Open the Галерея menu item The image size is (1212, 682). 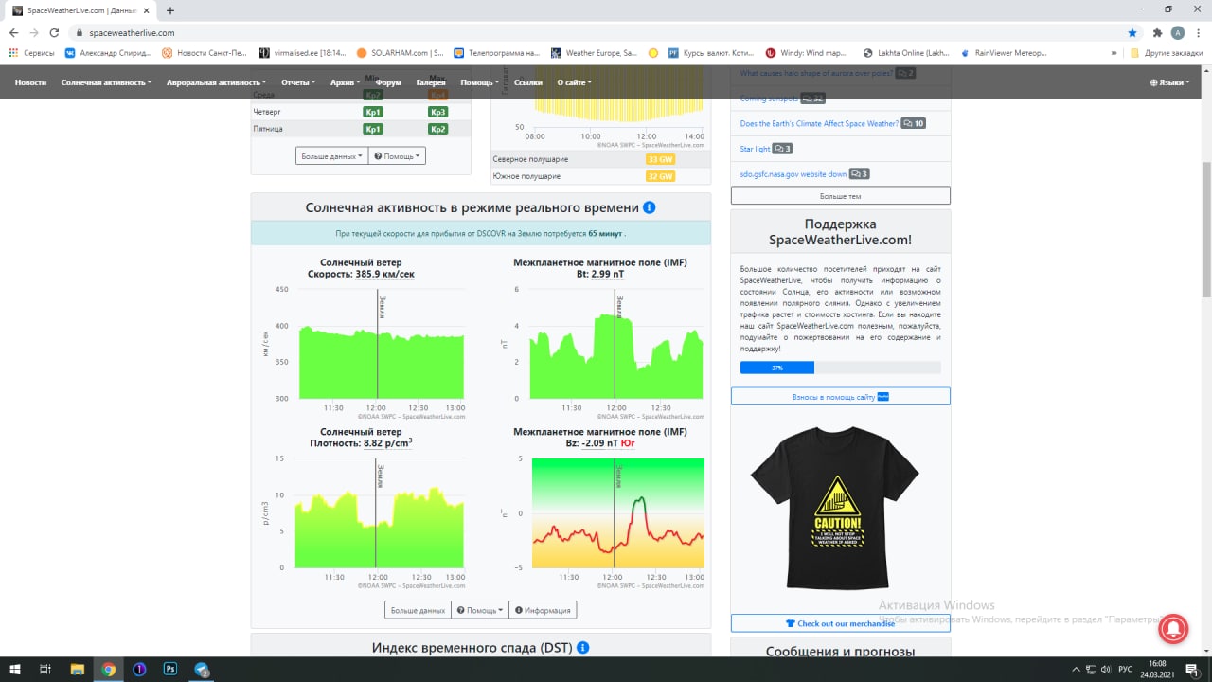pyautogui.click(x=431, y=82)
